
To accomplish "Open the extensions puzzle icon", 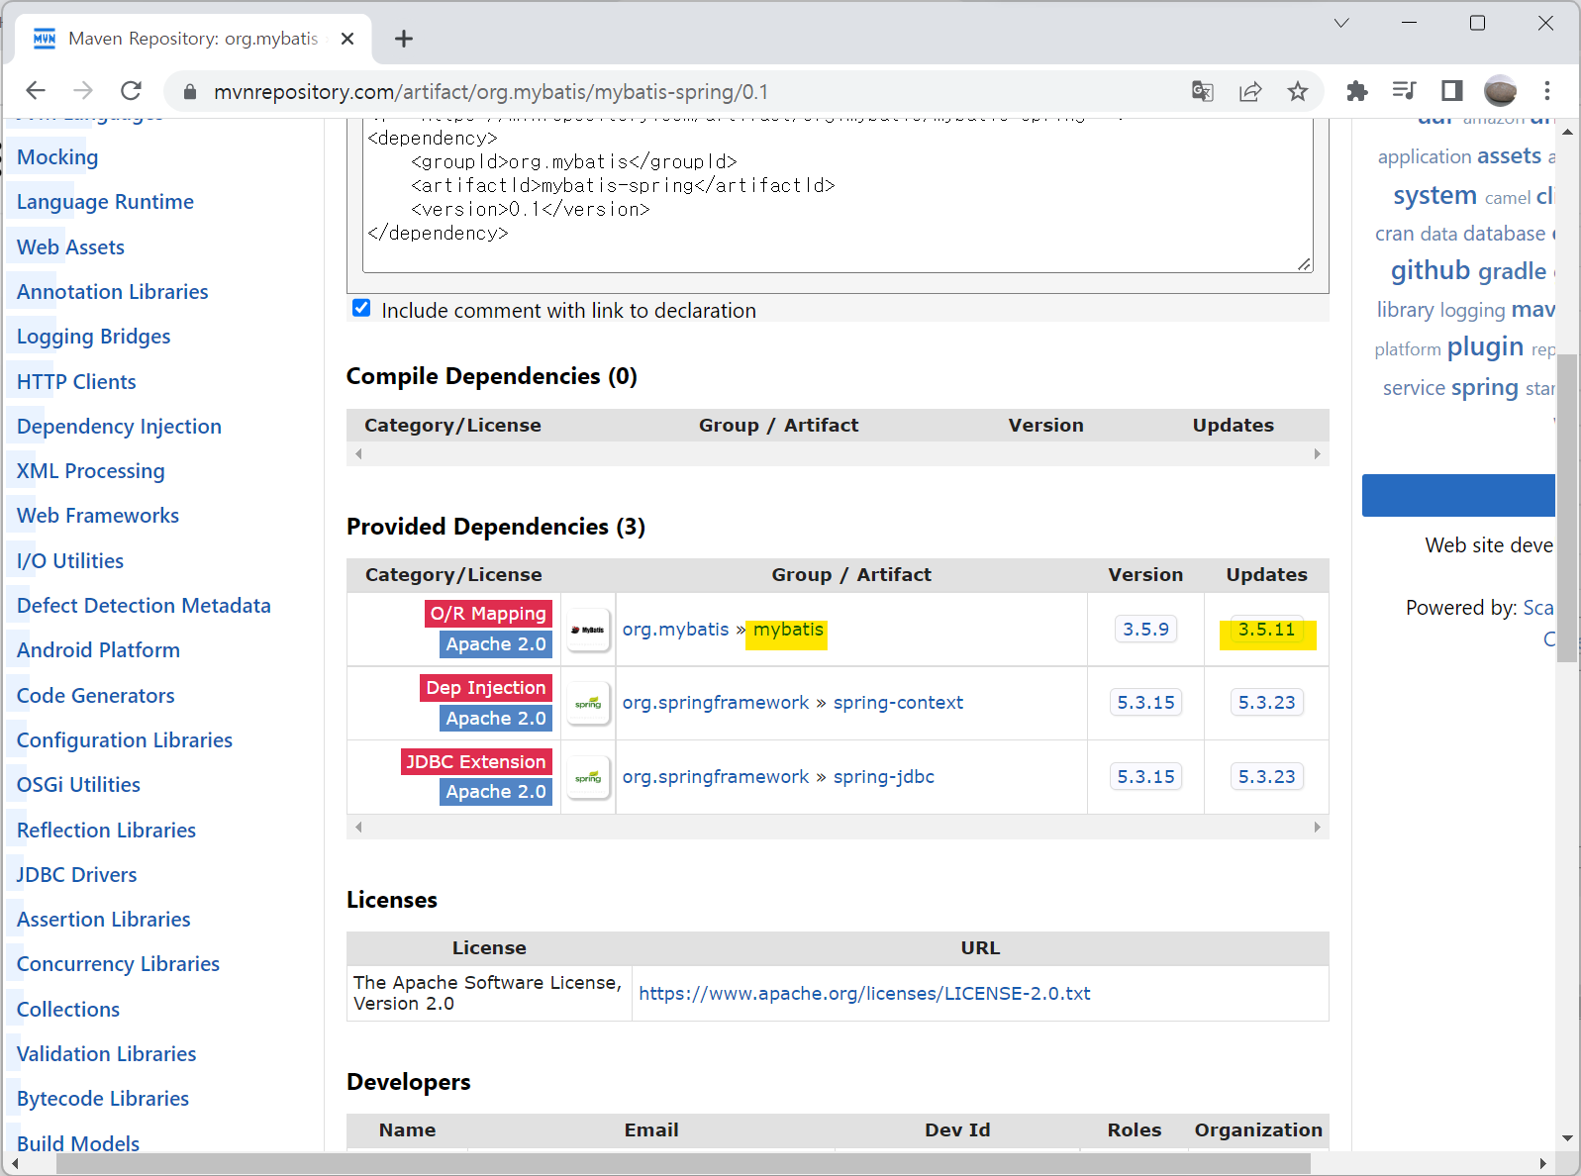I will point(1357,91).
